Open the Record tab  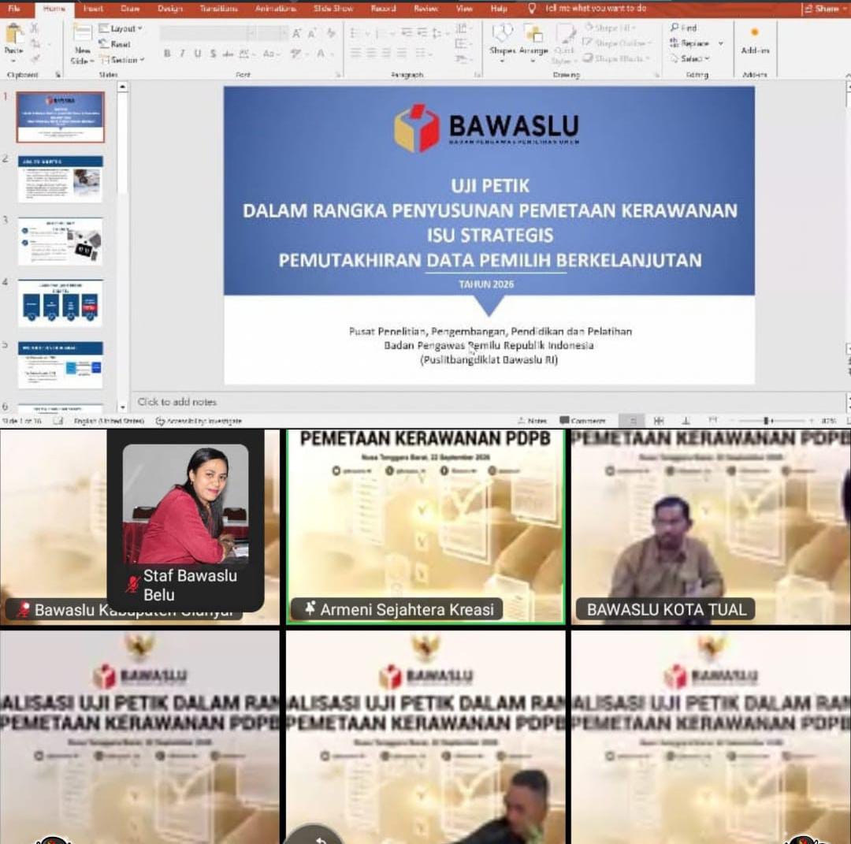[x=383, y=8]
